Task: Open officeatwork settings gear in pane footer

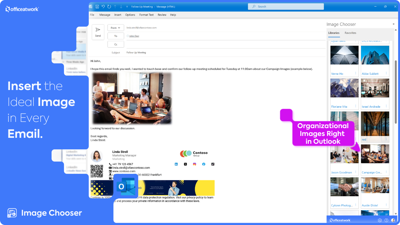Action: click(380, 220)
